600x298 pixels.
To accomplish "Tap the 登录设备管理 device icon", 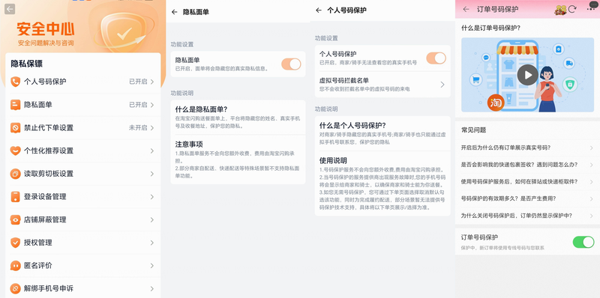I will pos(15,197).
